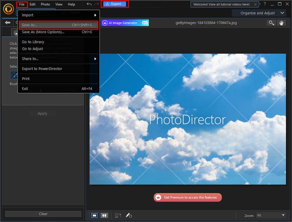292x222 pixels.
Task: Open the Edit menu
Action: pyautogui.click(x=32, y=4)
